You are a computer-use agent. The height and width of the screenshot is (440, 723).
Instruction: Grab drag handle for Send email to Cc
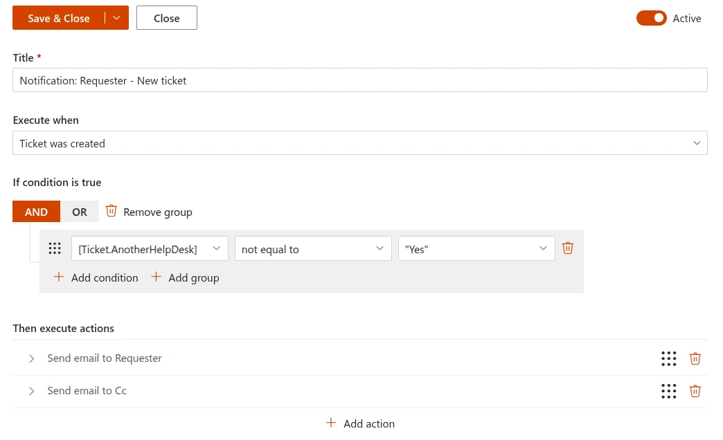pos(668,391)
